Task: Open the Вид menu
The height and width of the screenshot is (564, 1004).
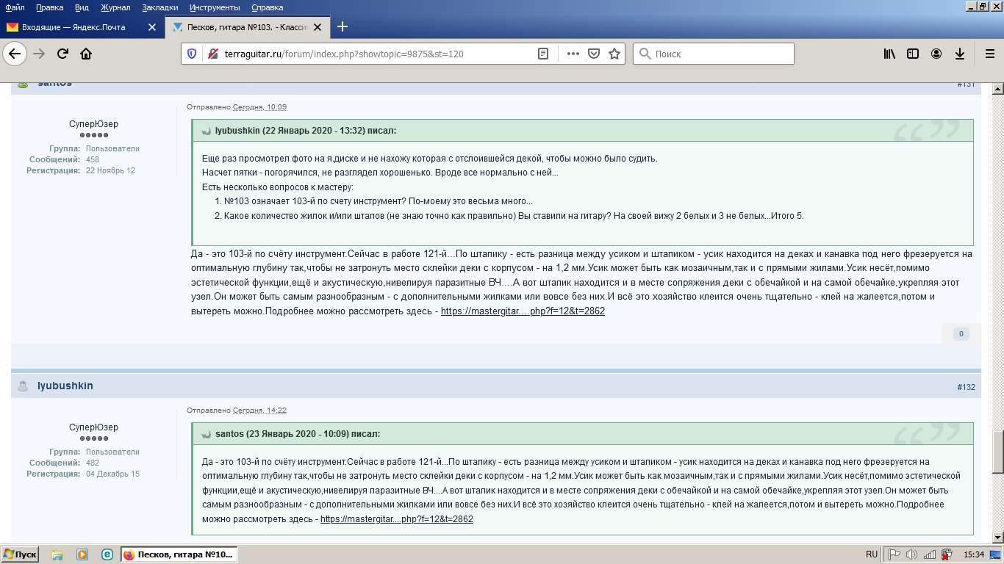Action: (82, 7)
